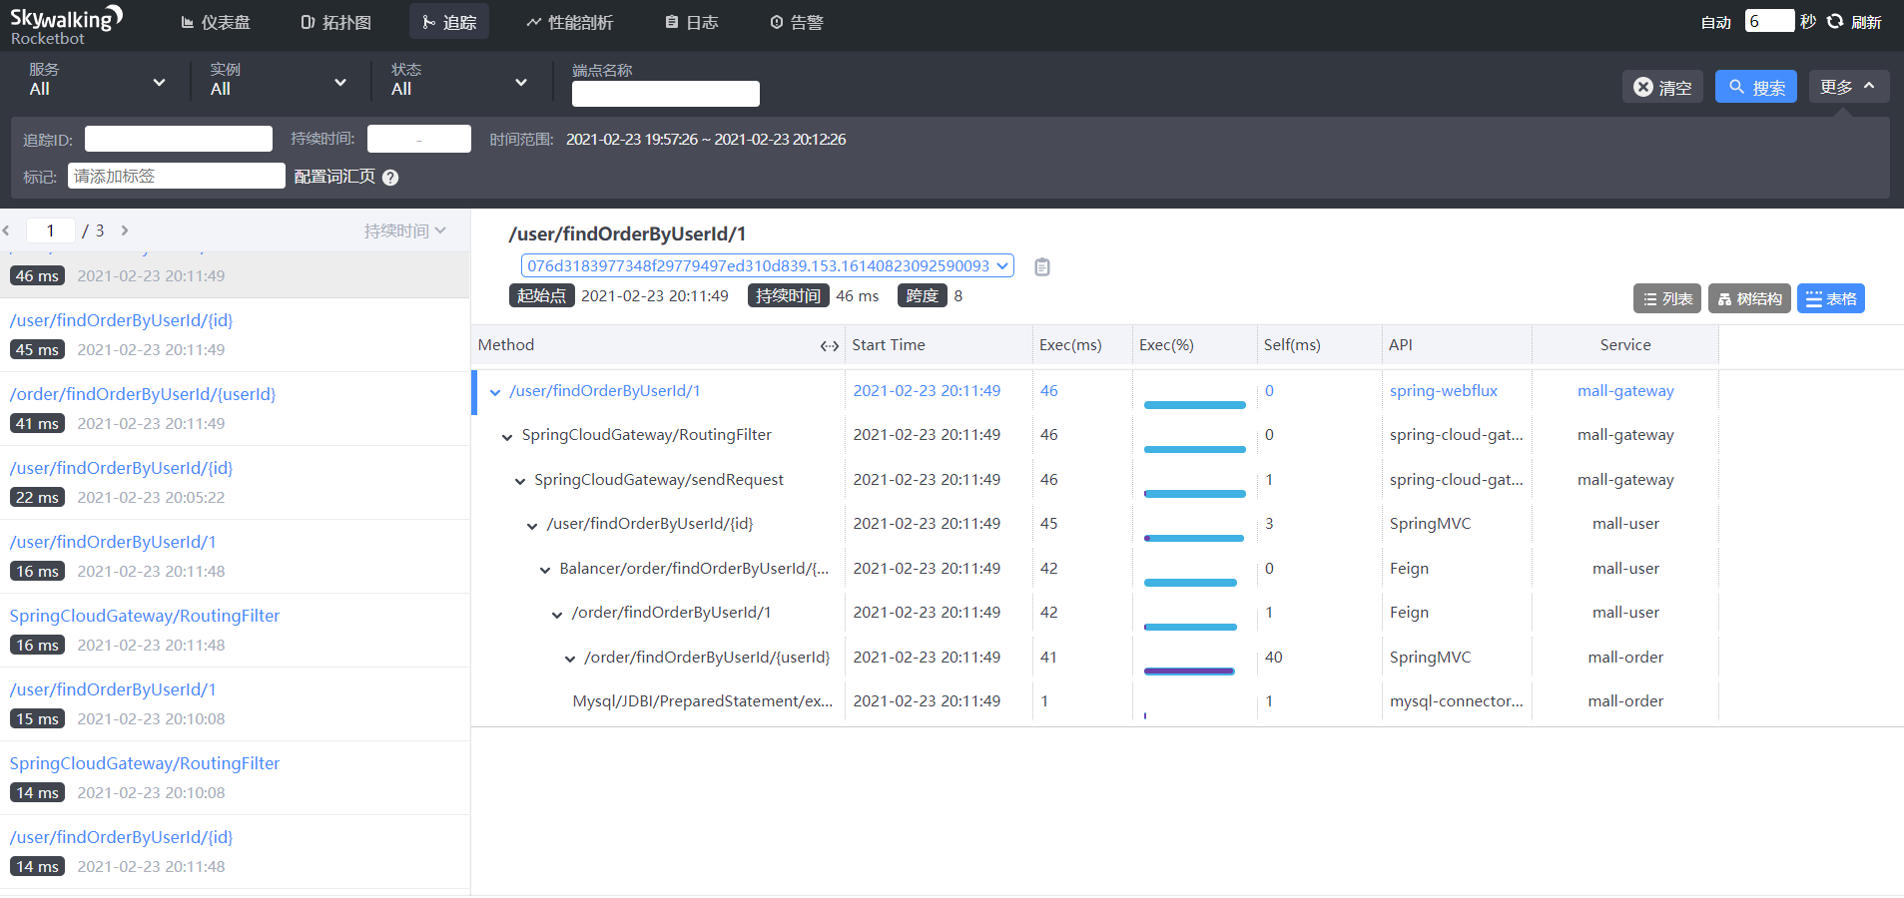Viewport: 1904px width, 898px height.
Task: Open the 性能剖析 profiling tab
Action: coord(569,22)
